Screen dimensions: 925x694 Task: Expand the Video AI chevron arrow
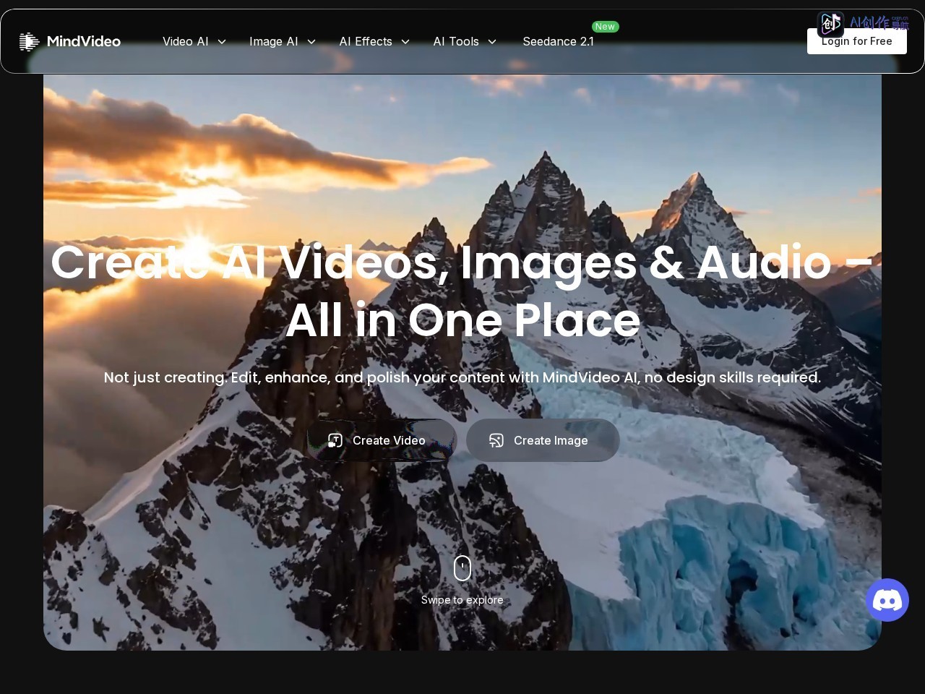coord(222,42)
